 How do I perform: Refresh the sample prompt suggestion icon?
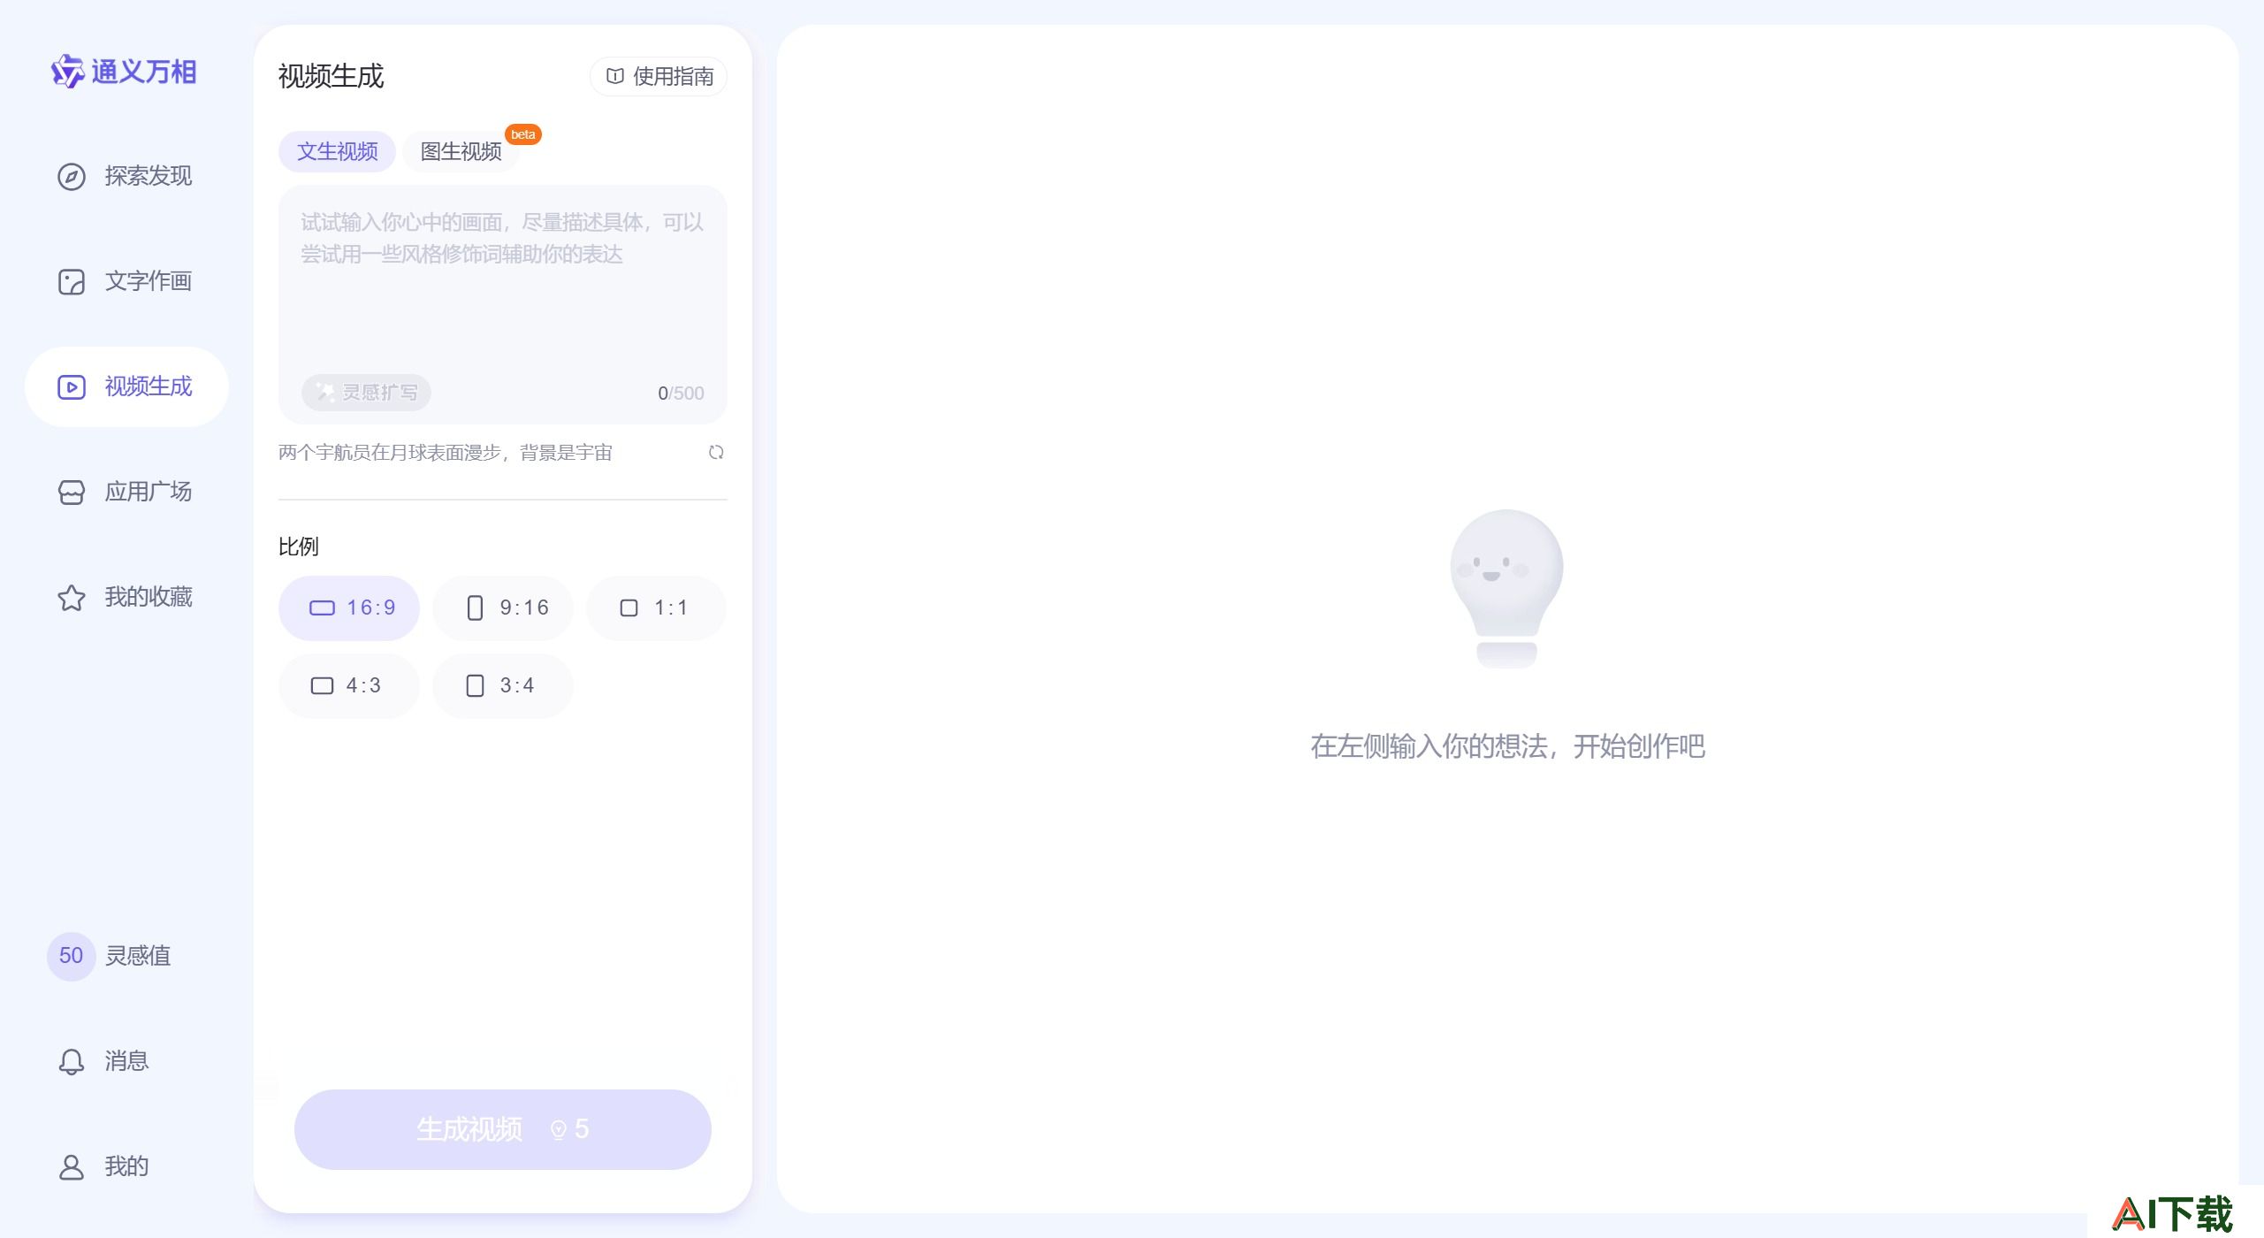[x=716, y=453]
